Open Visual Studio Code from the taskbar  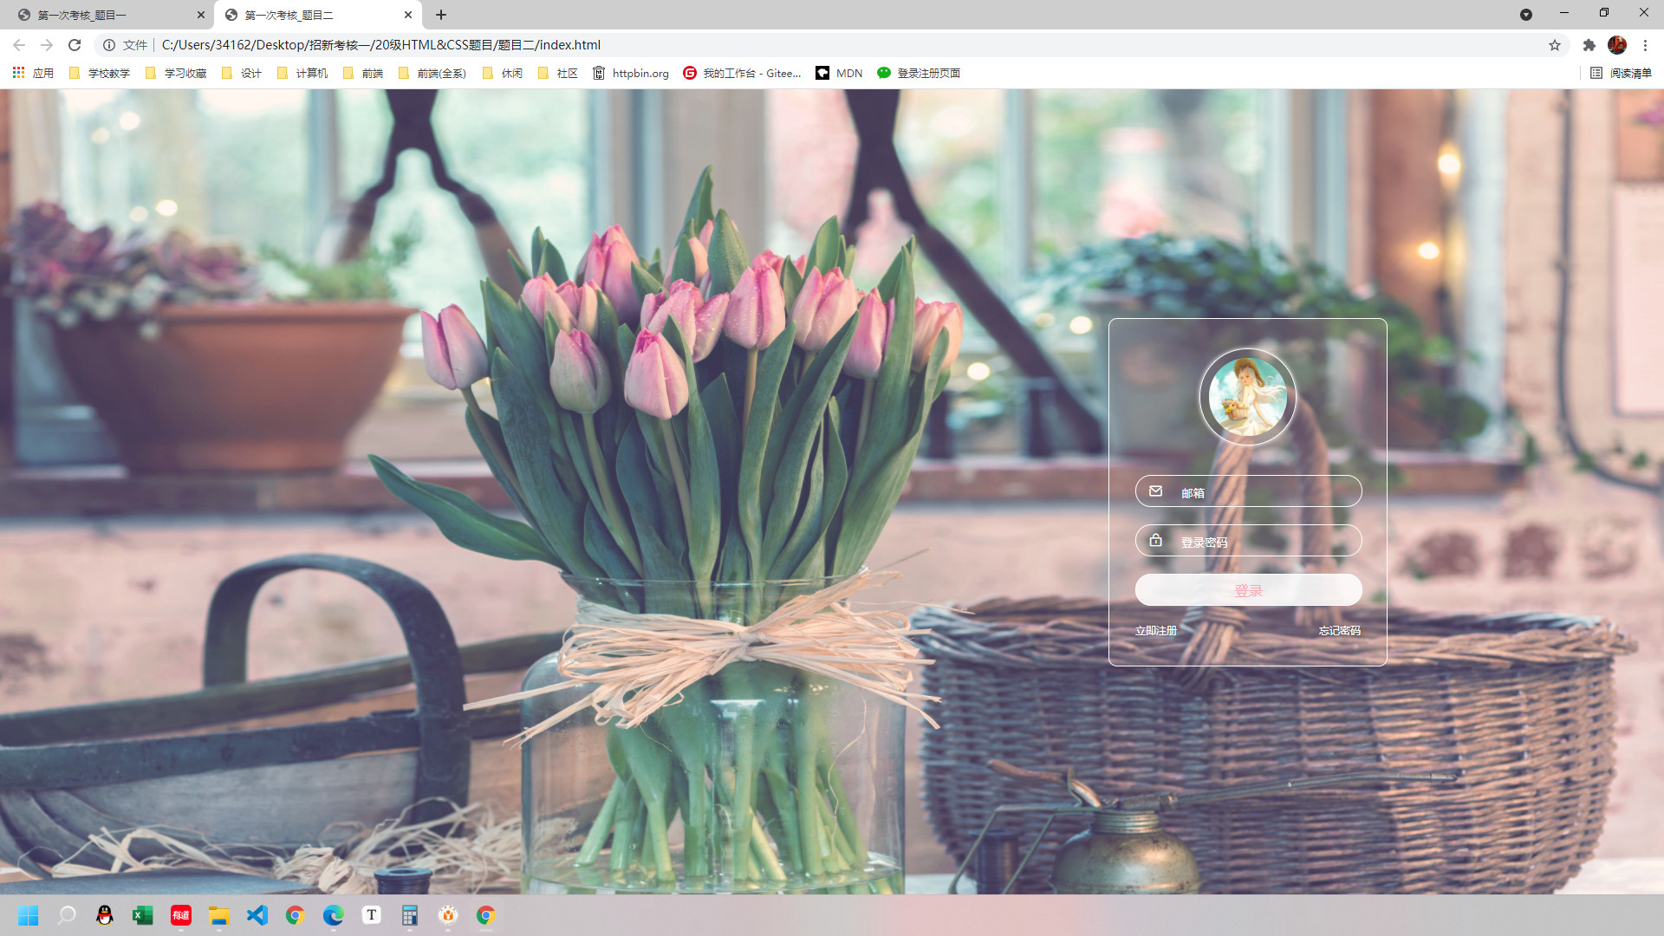coord(257,915)
